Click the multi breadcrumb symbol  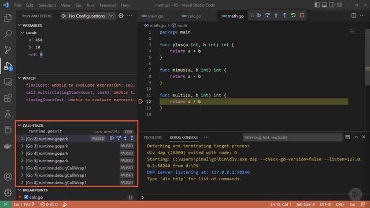click(180, 25)
